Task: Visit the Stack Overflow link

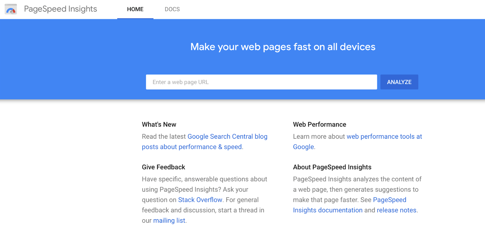Action: 200,200
